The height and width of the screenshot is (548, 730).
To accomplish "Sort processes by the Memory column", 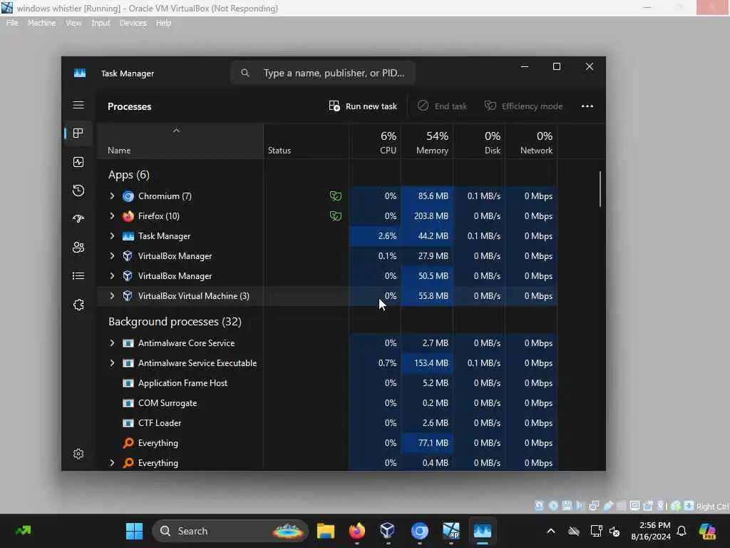I will [427, 142].
